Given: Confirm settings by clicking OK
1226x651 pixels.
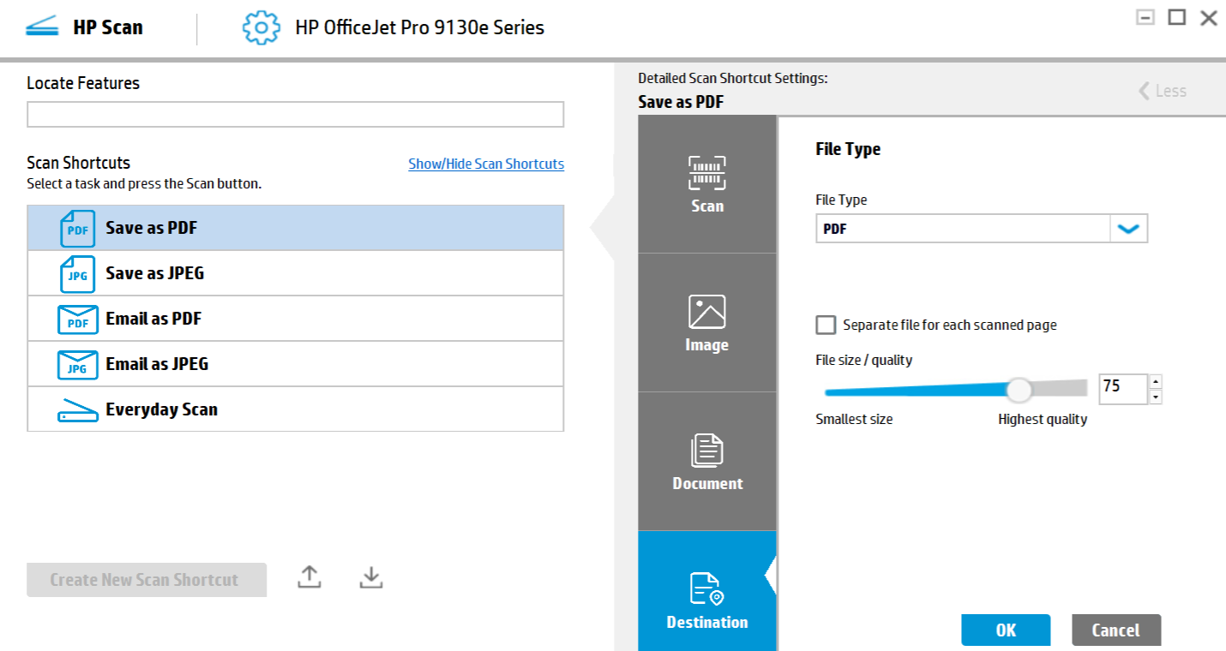Looking at the screenshot, I should point(1006,630).
